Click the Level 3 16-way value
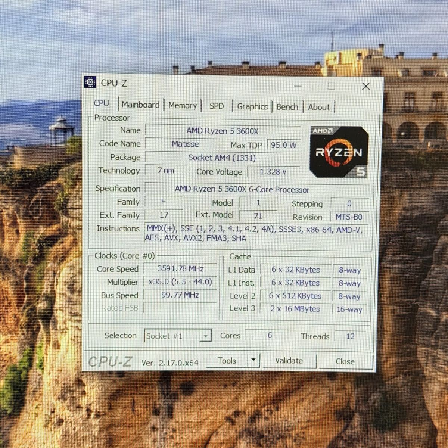 pyautogui.click(x=349, y=309)
